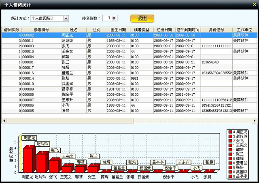Click the 证件到期时间 column header

188,30
